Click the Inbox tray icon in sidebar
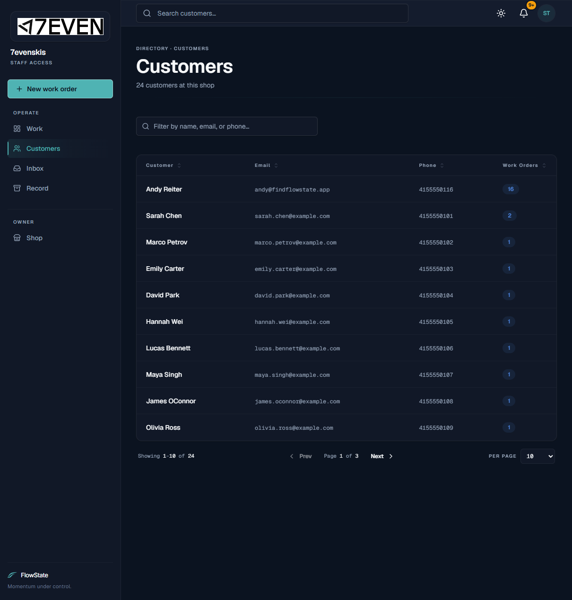572x600 pixels. [x=17, y=168]
